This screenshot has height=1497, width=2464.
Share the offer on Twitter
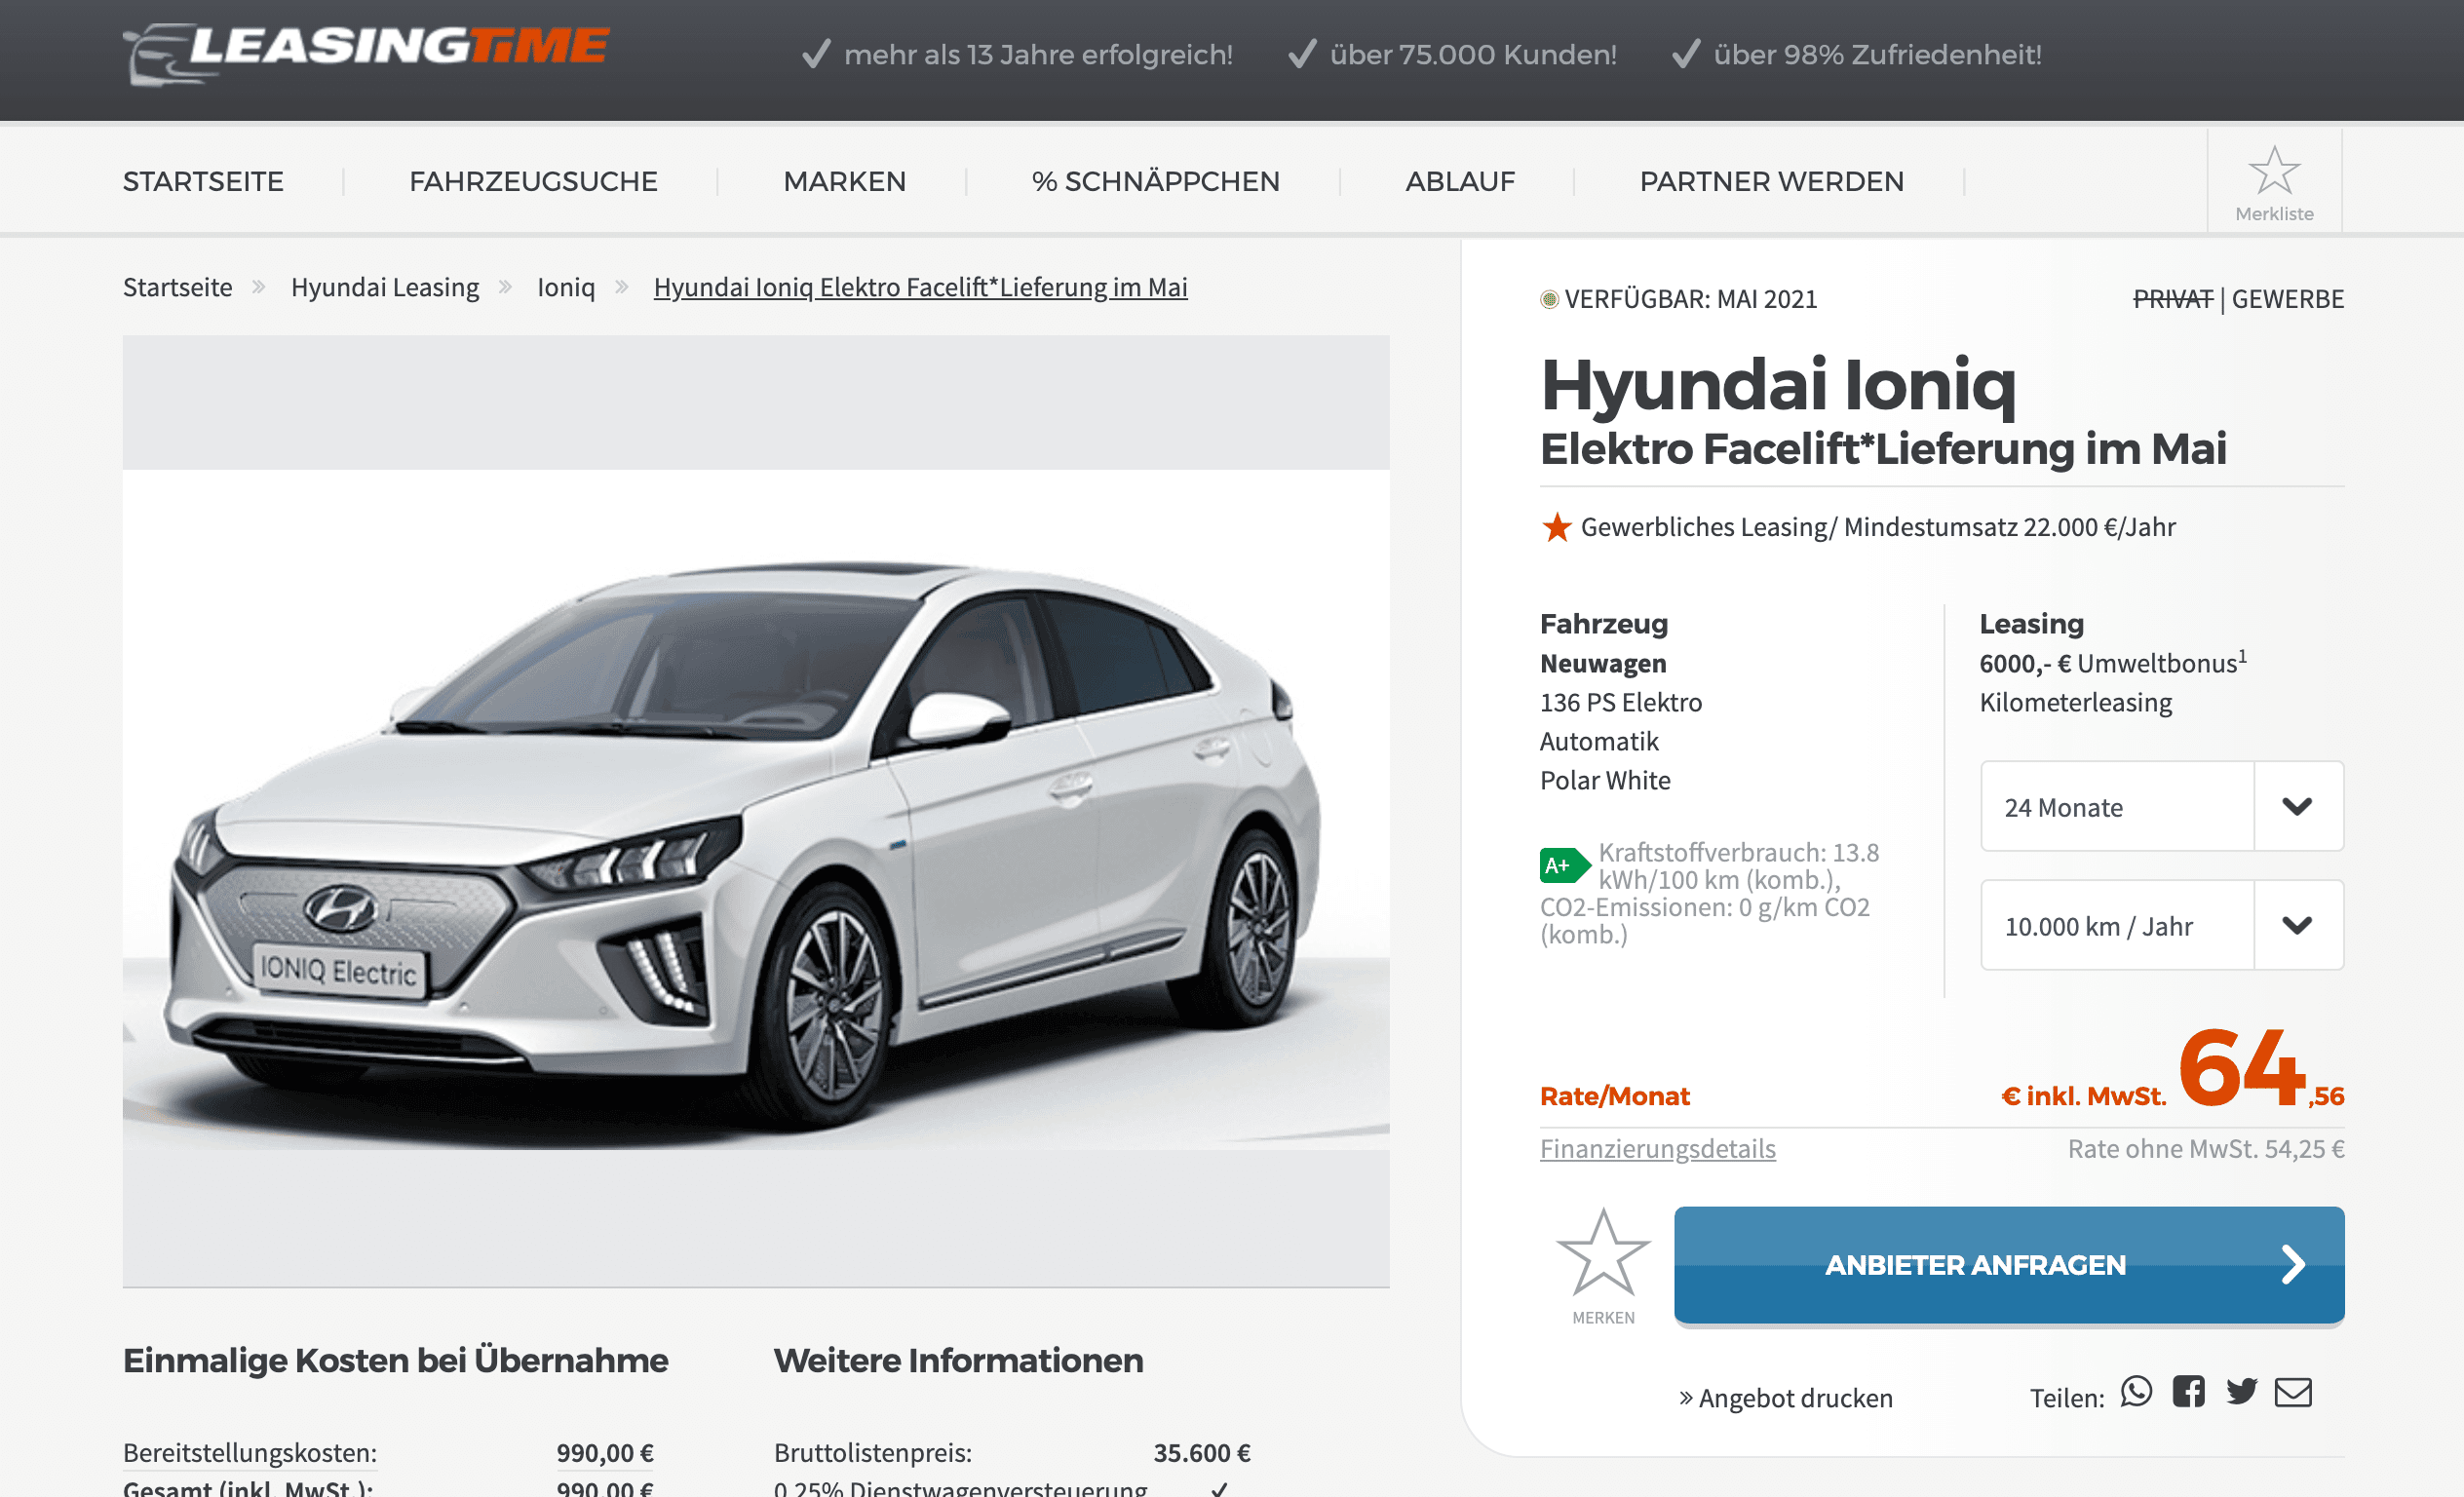(x=2241, y=1392)
